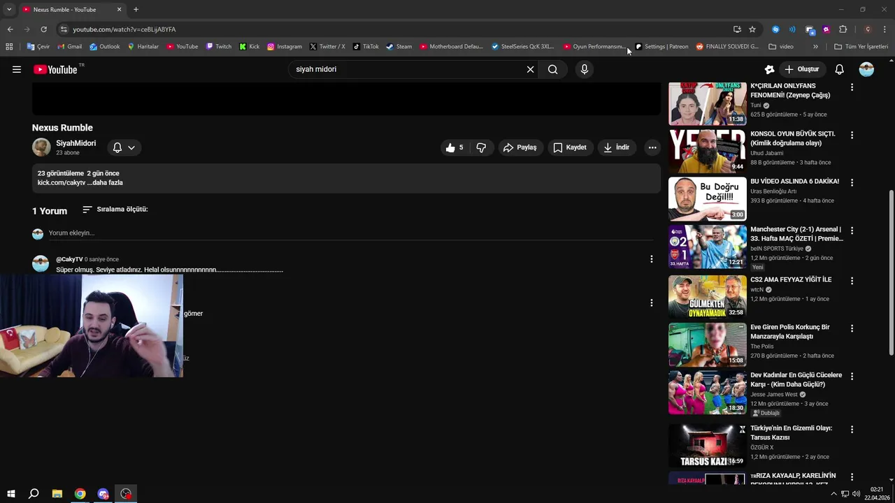Image resolution: width=895 pixels, height=503 pixels.
Task: Open Windows Start menu
Action: pos(11,494)
